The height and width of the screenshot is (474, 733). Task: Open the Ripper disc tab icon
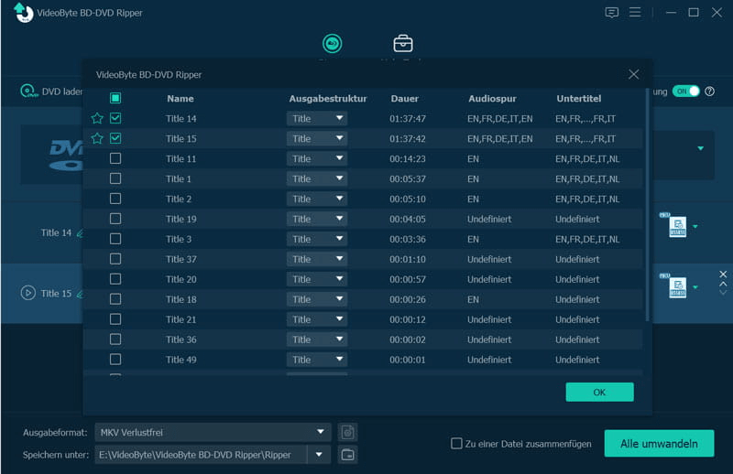[332, 43]
